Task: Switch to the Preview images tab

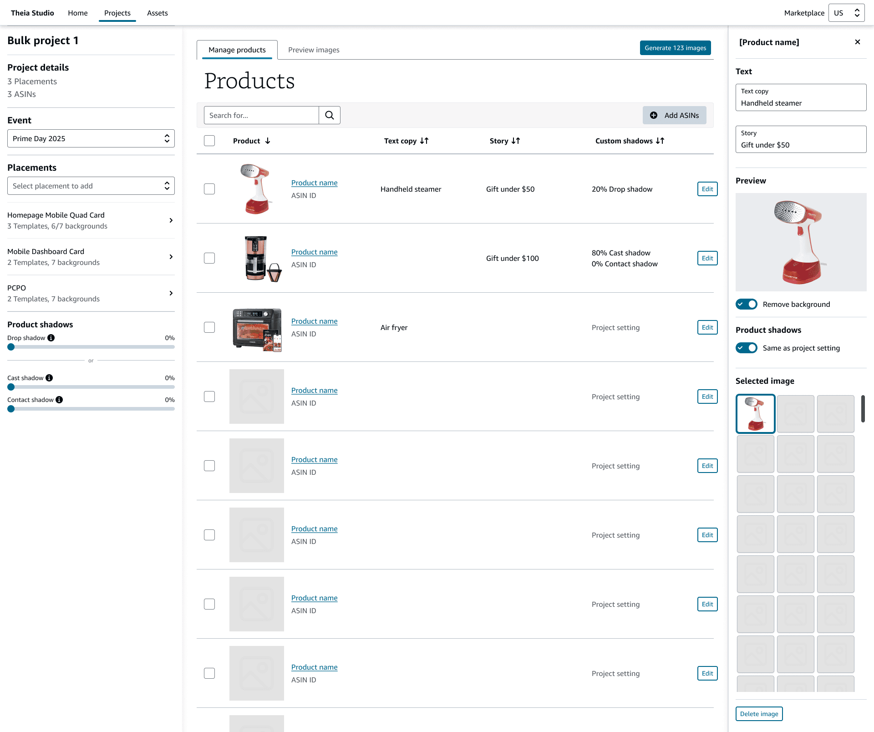Action: 314,50
